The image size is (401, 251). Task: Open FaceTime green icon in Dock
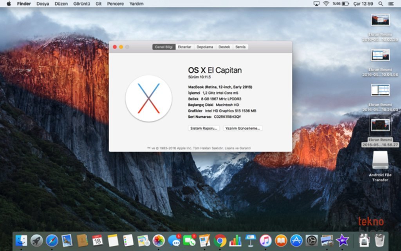click(190, 240)
